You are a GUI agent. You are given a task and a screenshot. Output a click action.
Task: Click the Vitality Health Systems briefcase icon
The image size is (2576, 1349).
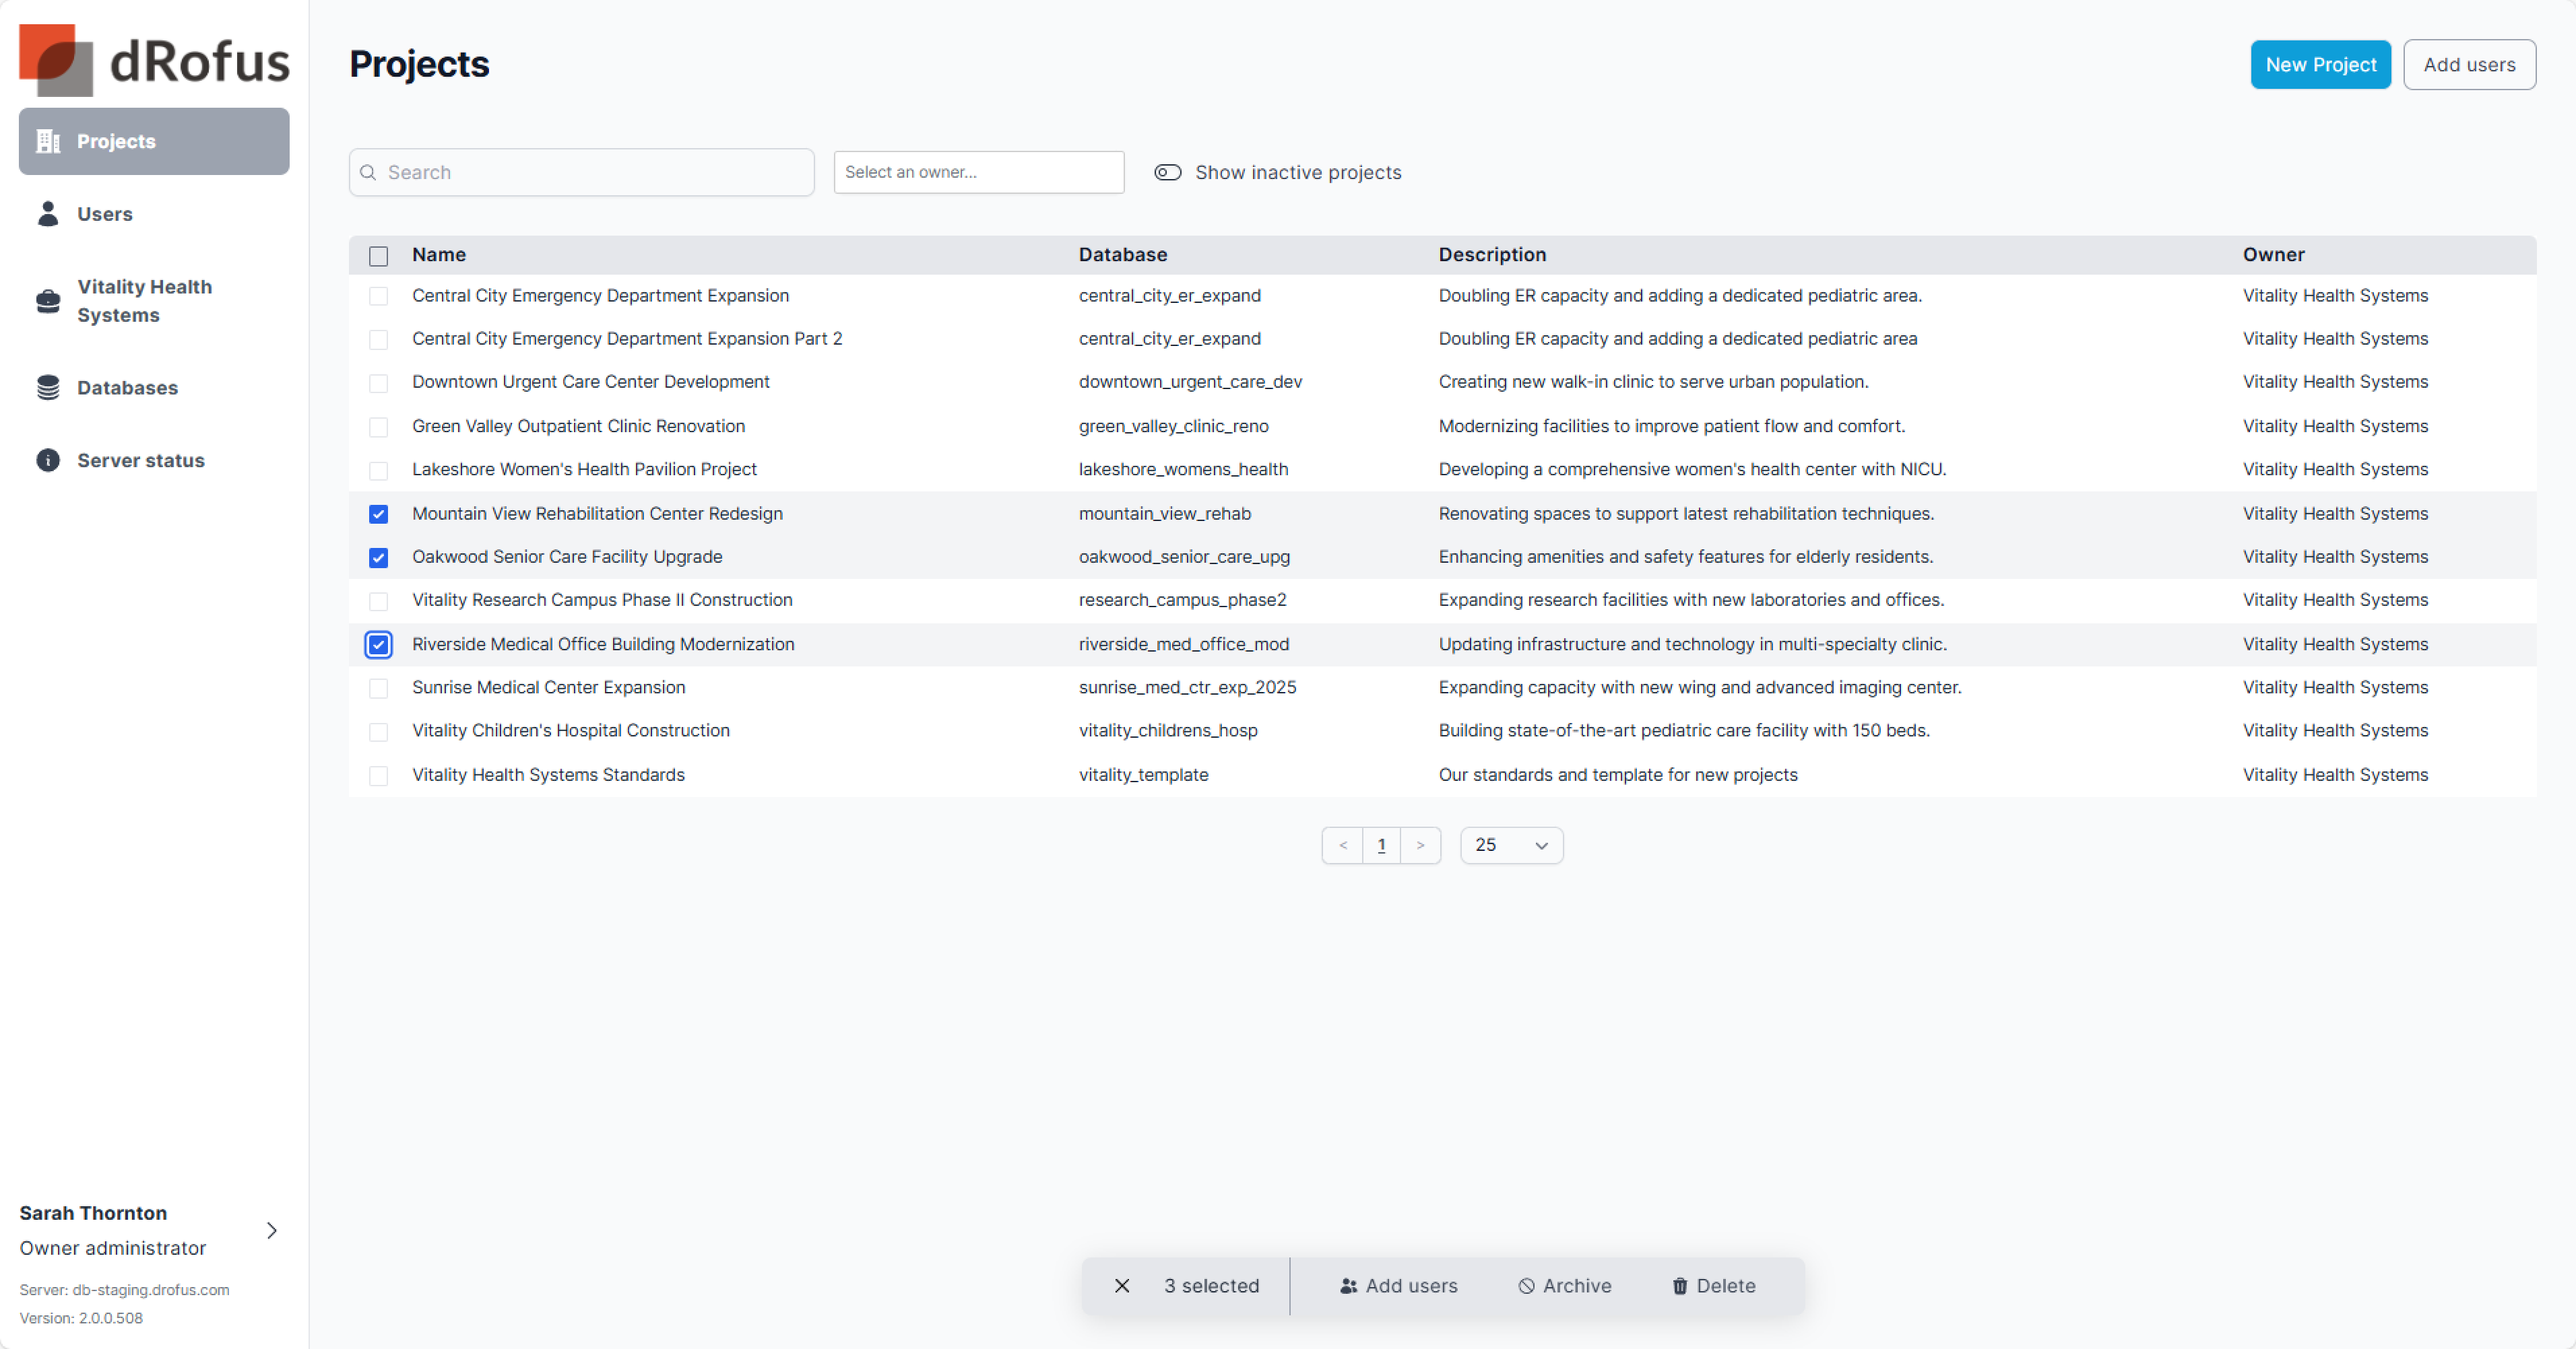point(48,301)
